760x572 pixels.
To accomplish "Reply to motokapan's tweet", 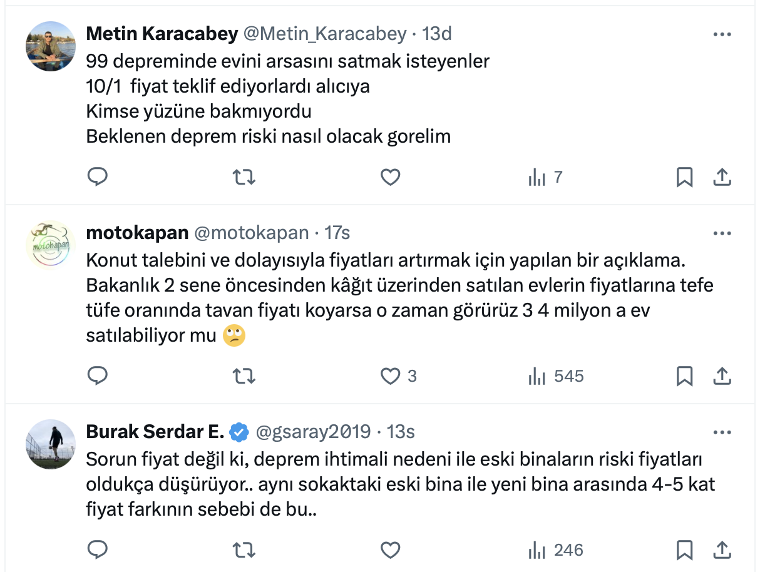I will pyautogui.click(x=97, y=376).
